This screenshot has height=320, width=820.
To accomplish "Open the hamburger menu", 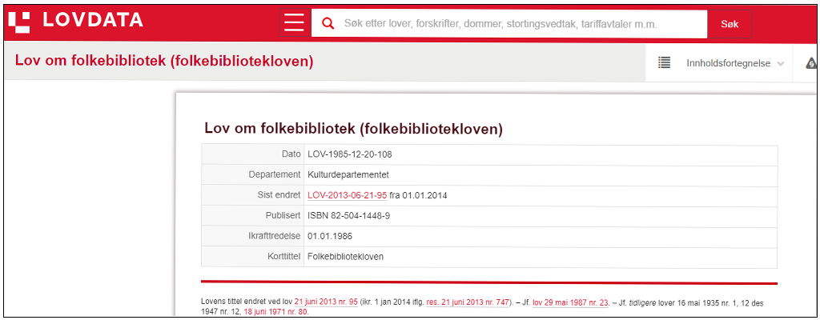I will 294,23.
